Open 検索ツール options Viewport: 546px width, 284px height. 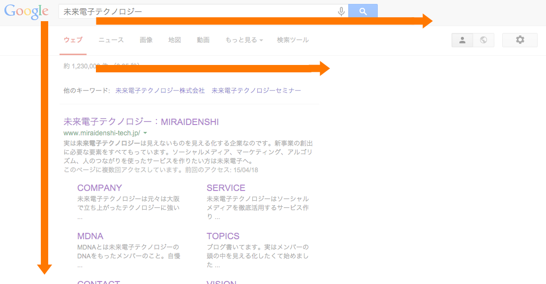pos(293,40)
